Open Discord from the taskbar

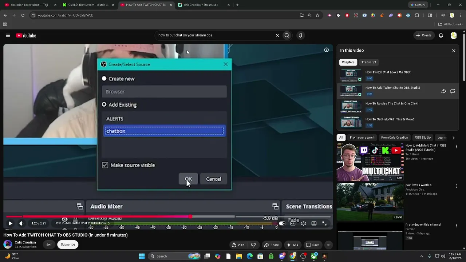pyautogui.click(x=282, y=256)
